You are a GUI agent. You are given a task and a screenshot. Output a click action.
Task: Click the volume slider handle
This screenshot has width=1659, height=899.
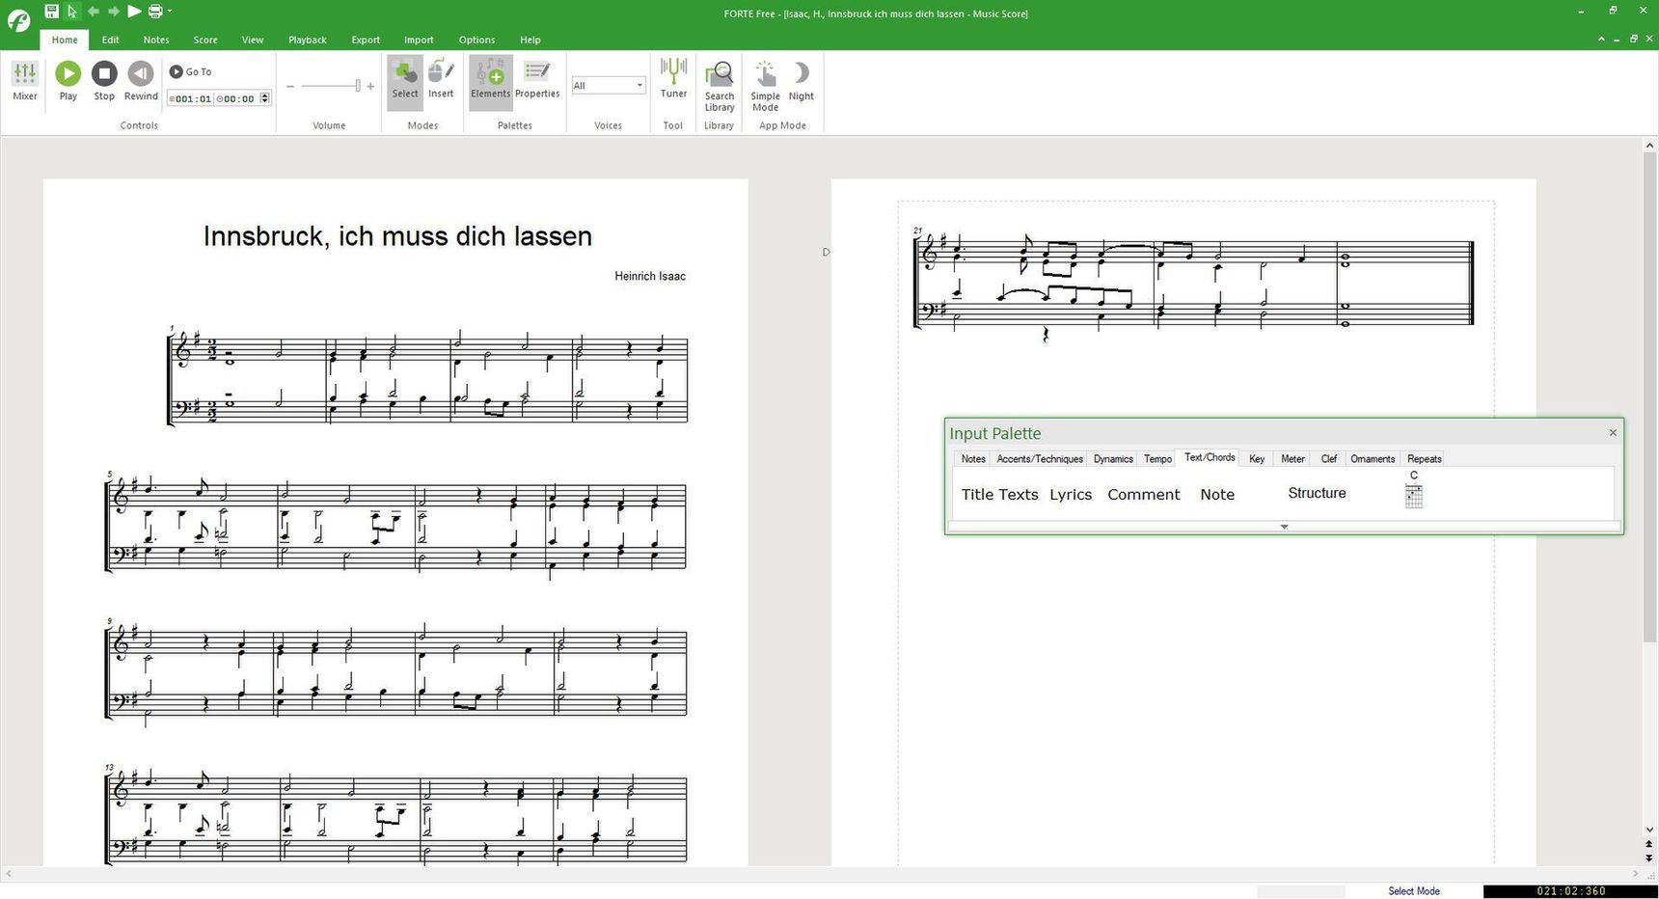tap(358, 86)
